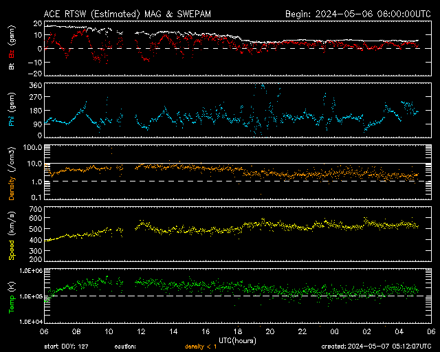Select the (/cm3) unit label
Screen dimensions: 440x352
pyautogui.click(x=12, y=159)
